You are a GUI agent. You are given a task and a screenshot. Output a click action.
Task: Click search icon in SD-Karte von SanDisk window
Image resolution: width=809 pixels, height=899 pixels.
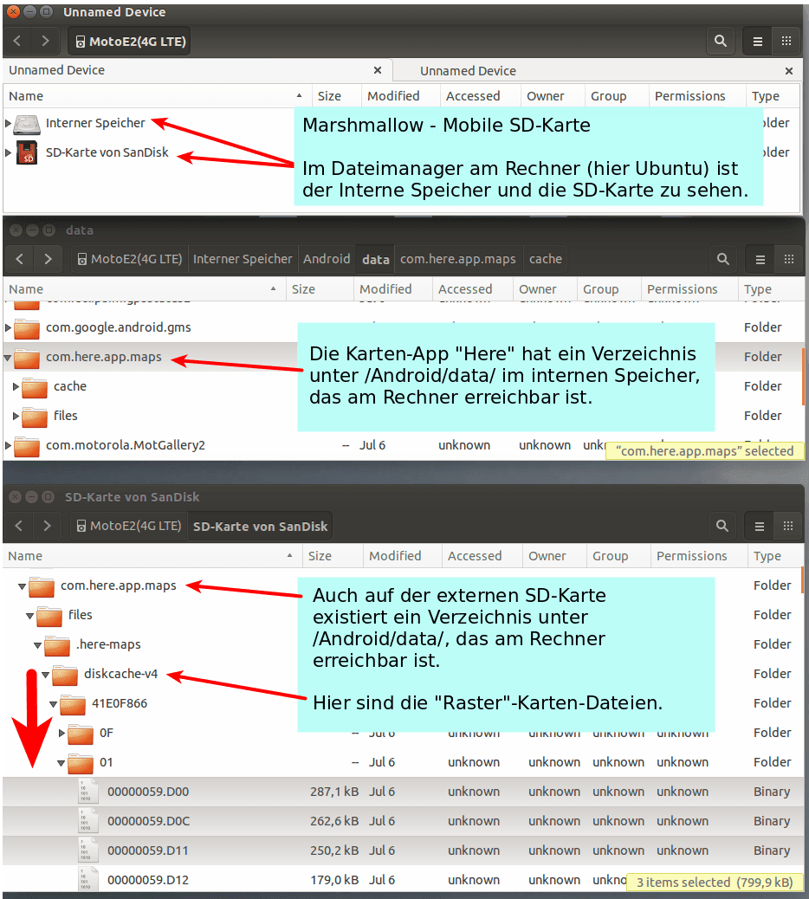722,526
